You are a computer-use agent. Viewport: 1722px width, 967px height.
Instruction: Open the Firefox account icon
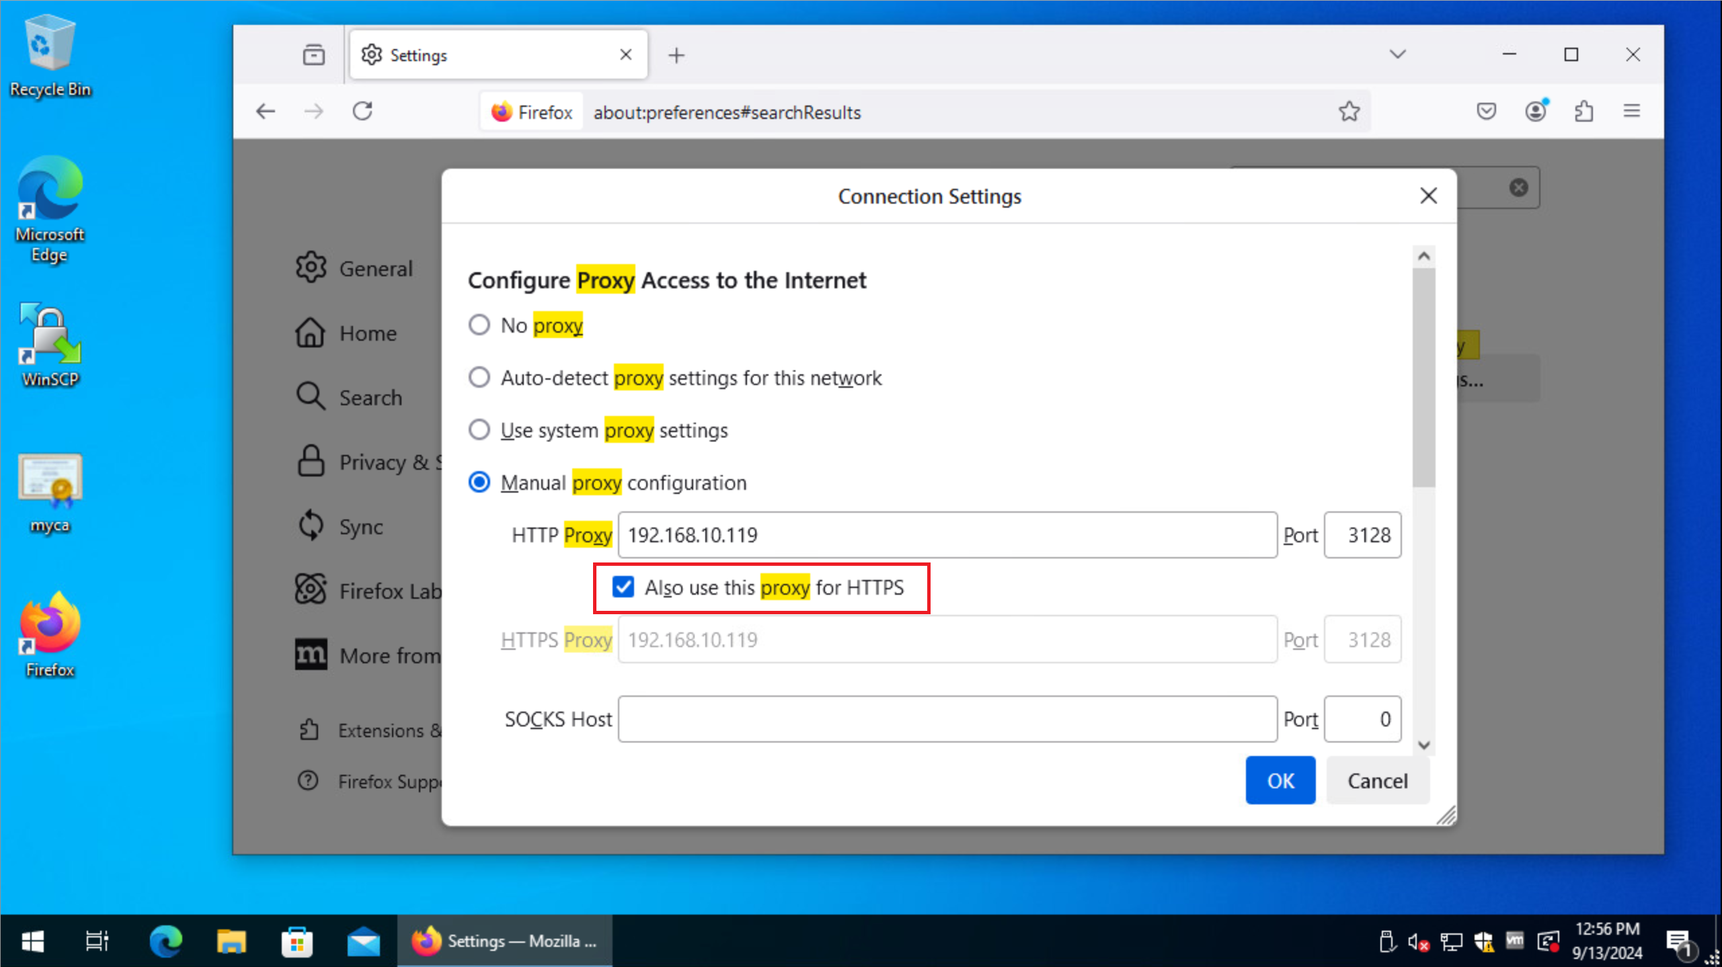pos(1535,112)
